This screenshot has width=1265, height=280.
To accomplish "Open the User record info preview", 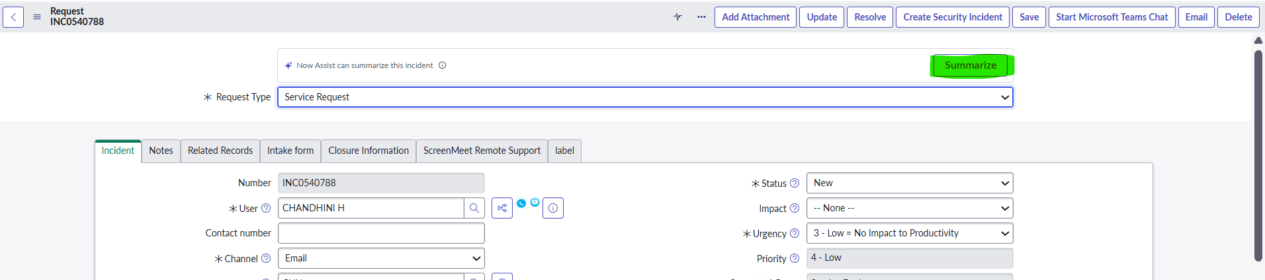I will coord(553,208).
